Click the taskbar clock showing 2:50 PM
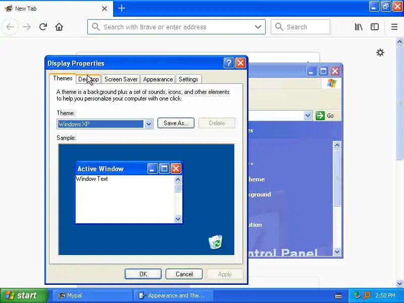 [385, 295]
